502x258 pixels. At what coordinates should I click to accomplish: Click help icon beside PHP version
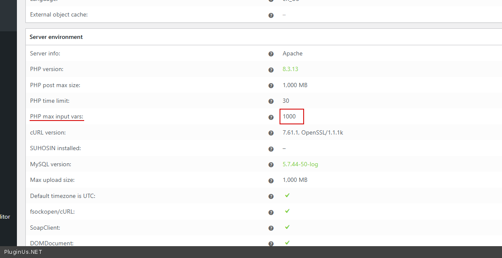click(271, 70)
